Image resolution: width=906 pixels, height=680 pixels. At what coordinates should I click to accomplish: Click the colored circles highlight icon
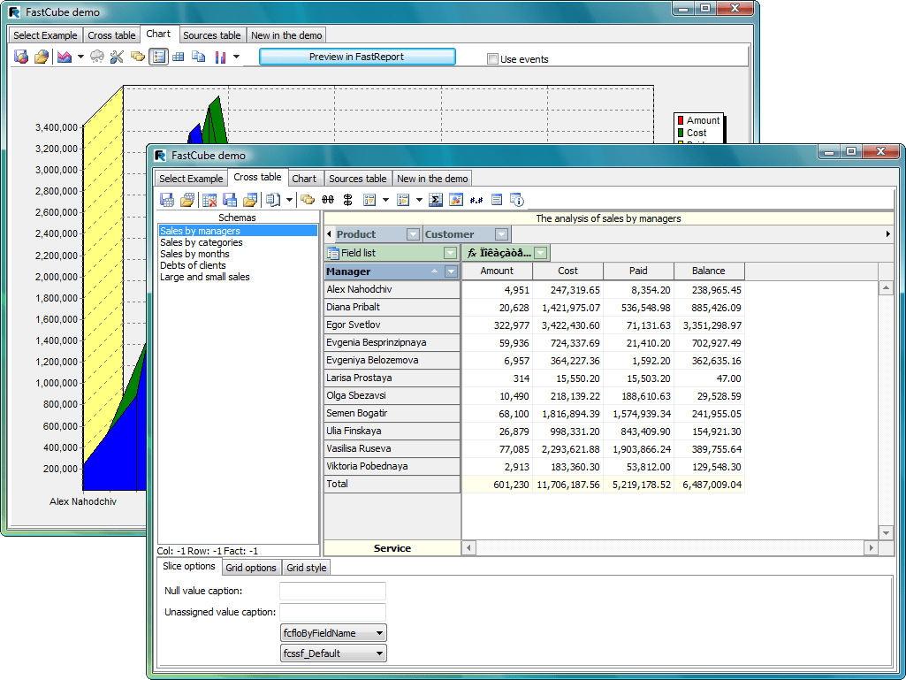tap(456, 200)
